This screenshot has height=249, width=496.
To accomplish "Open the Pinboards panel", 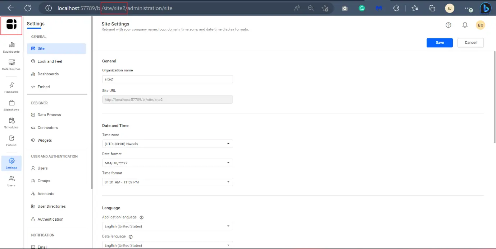I will [11, 87].
